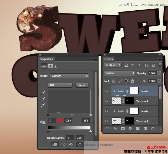
Task: Add layer mask button
Action: pyautogui.click(x=123, y=129)
